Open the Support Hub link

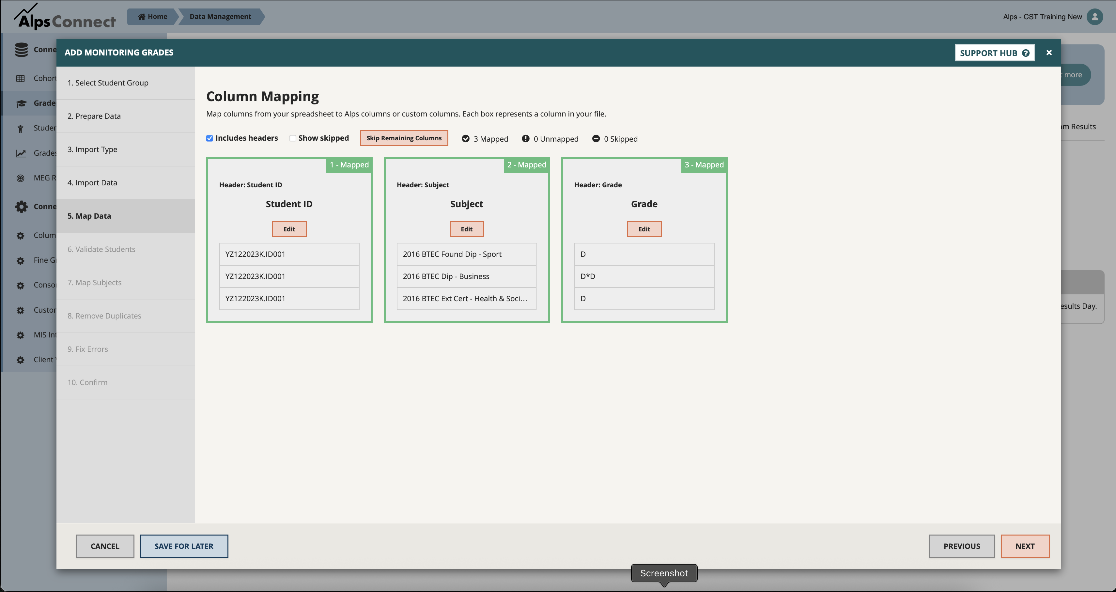coord(995,53)
